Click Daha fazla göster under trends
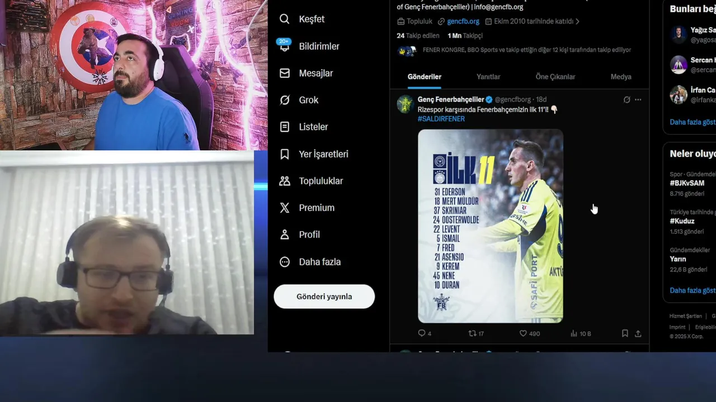 [693, 290]
